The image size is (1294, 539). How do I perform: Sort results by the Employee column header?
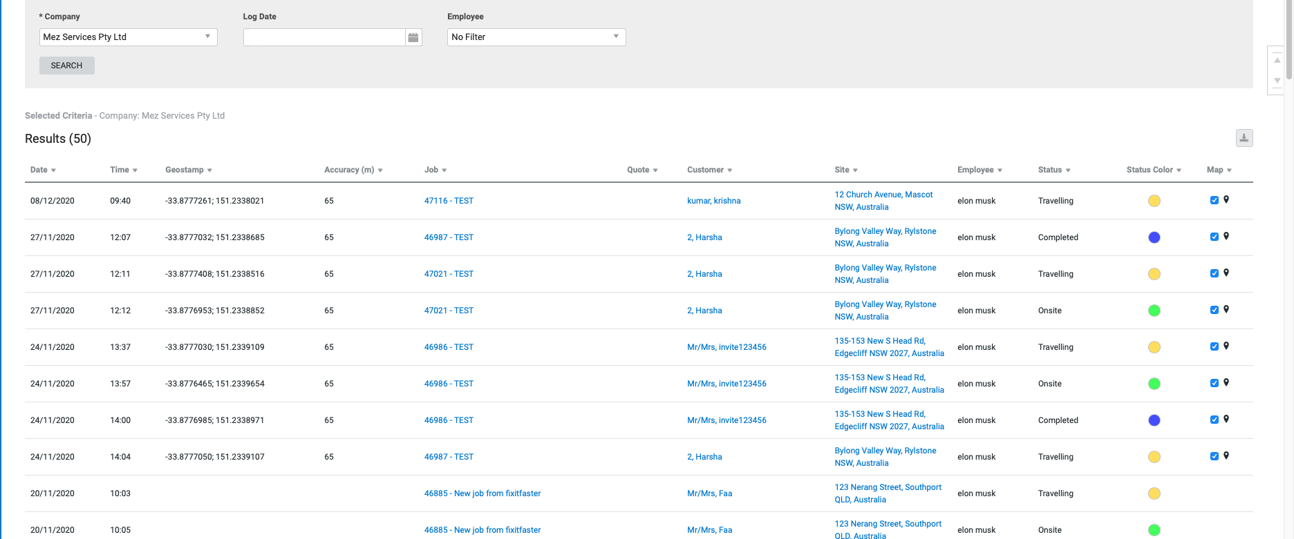[x=979, y=170]
